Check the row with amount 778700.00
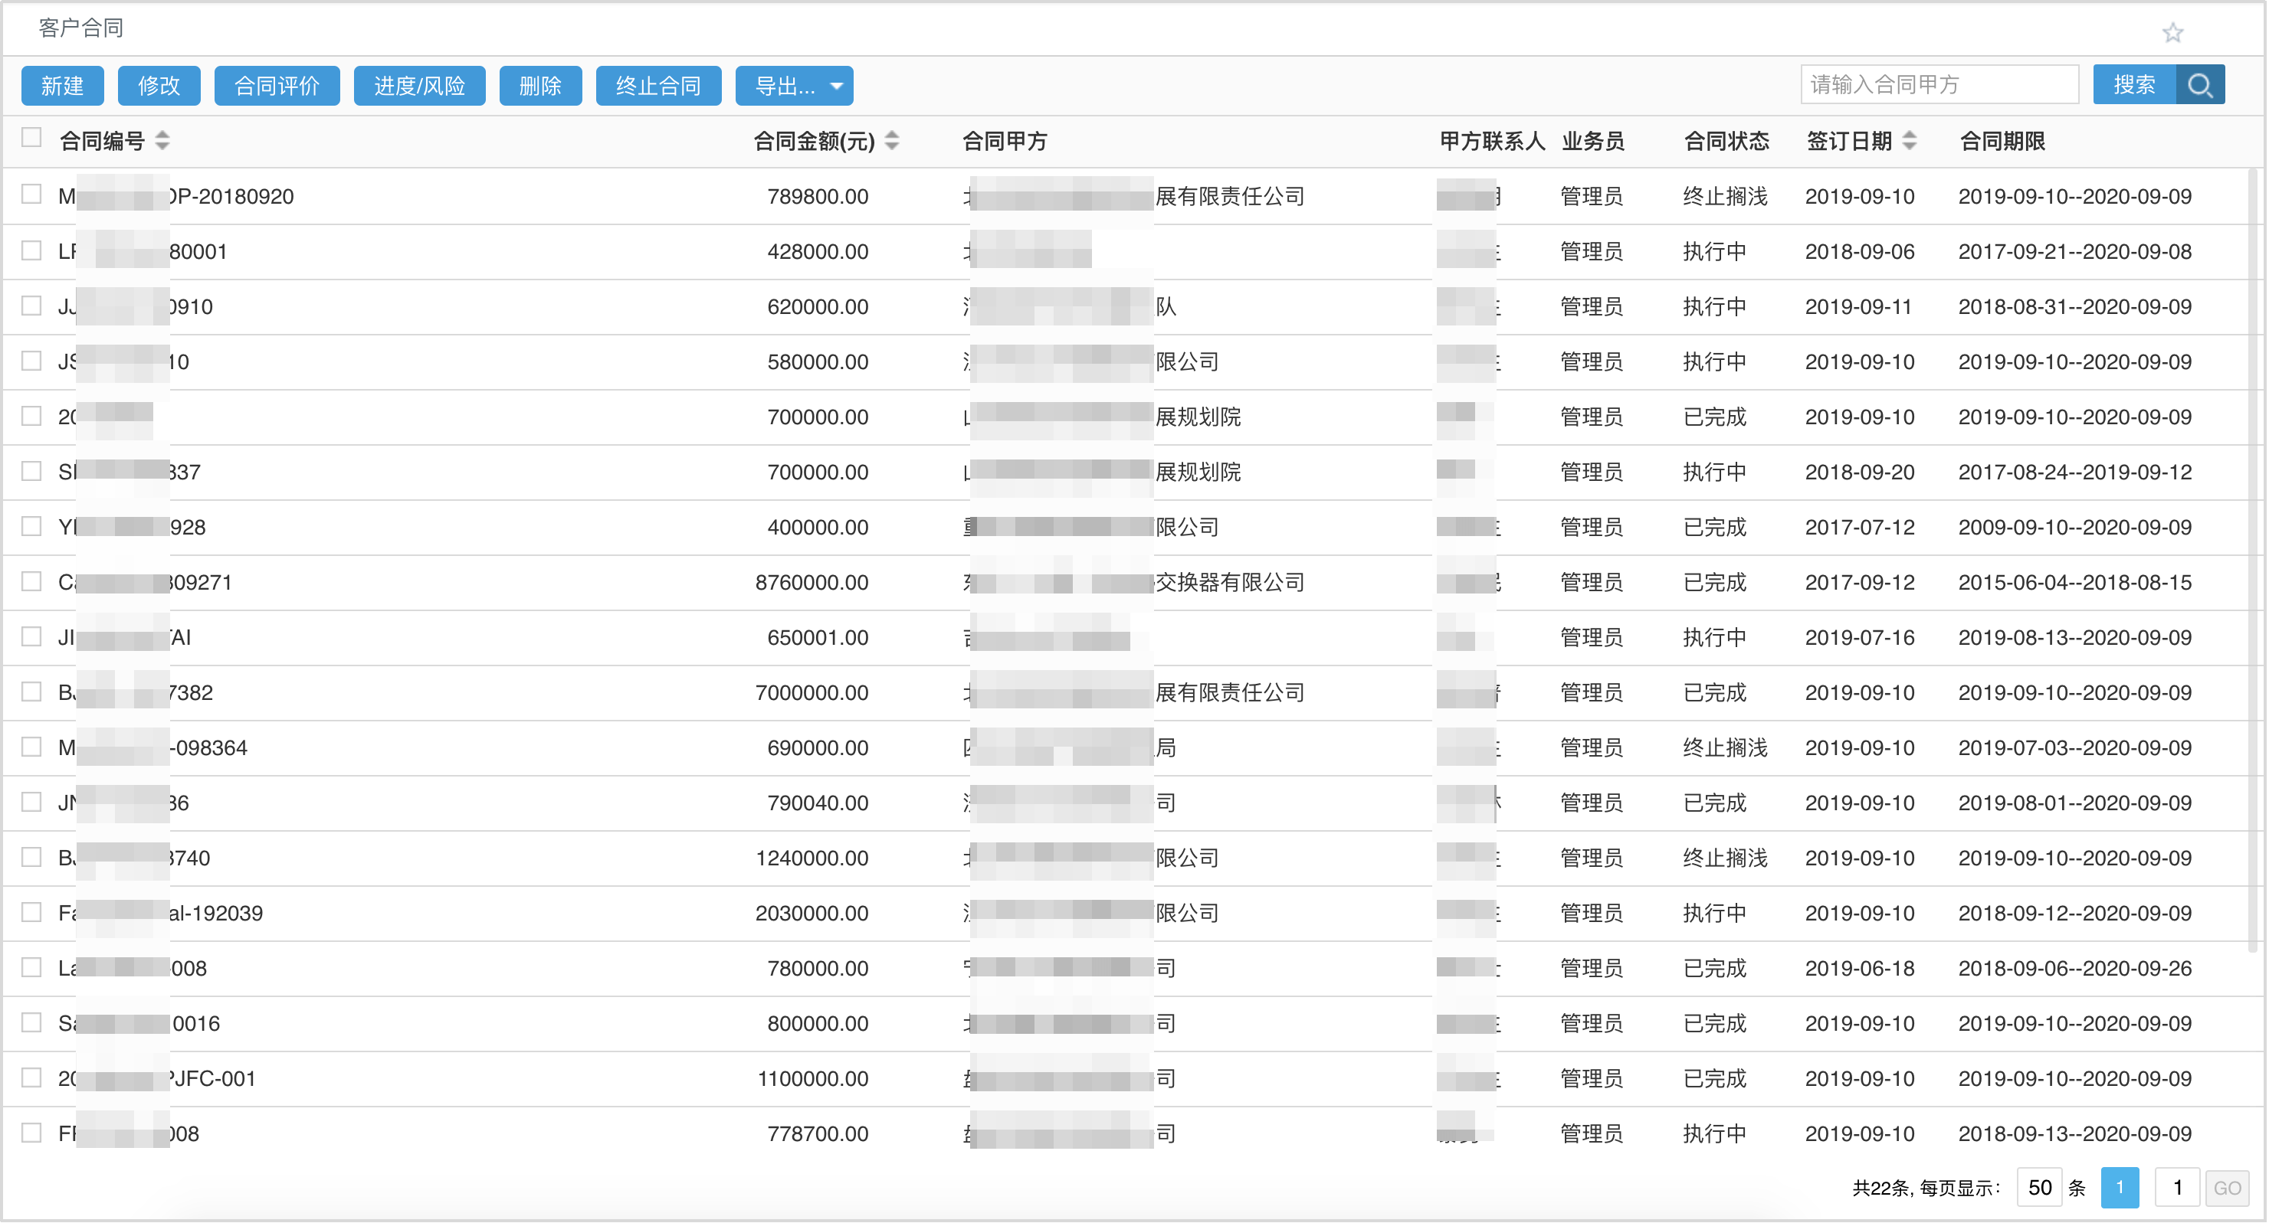This screenshot has width=2269, height=1223. 31,1133
